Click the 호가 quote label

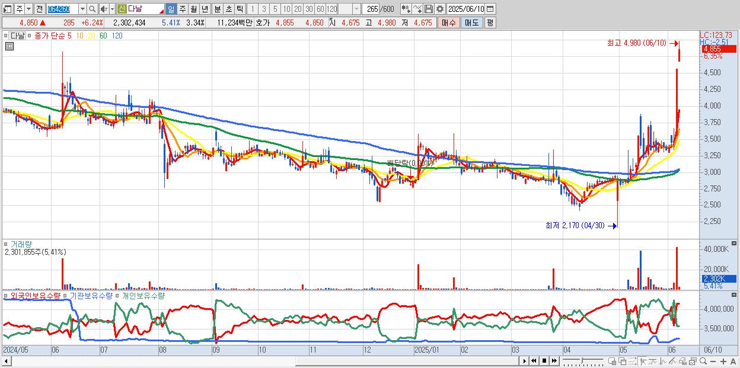[262, 23]
